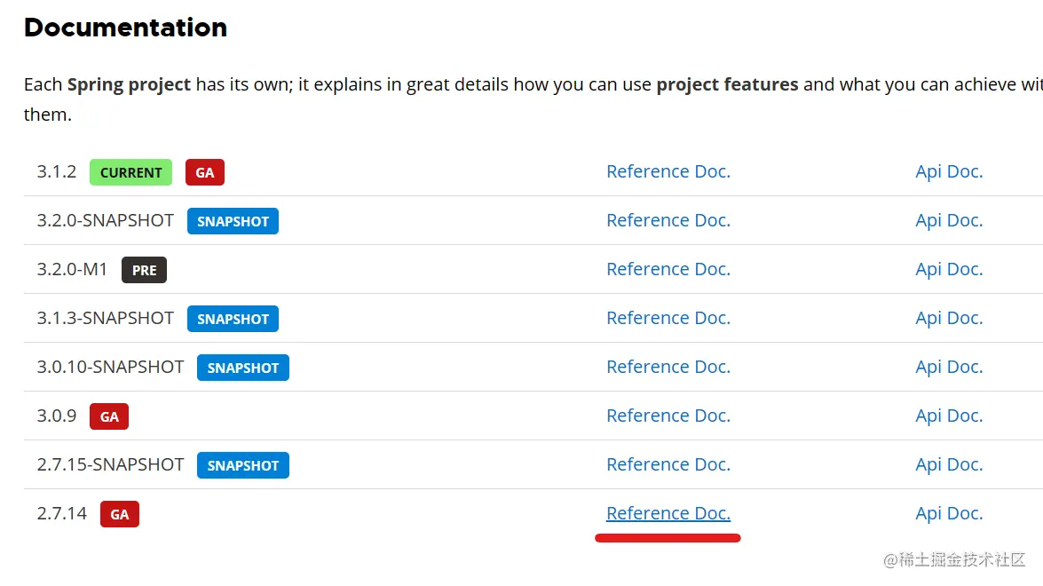Click the GA badge beside 2.7.14
This screenshot has width=1043, height=586.
pos(120,514)
